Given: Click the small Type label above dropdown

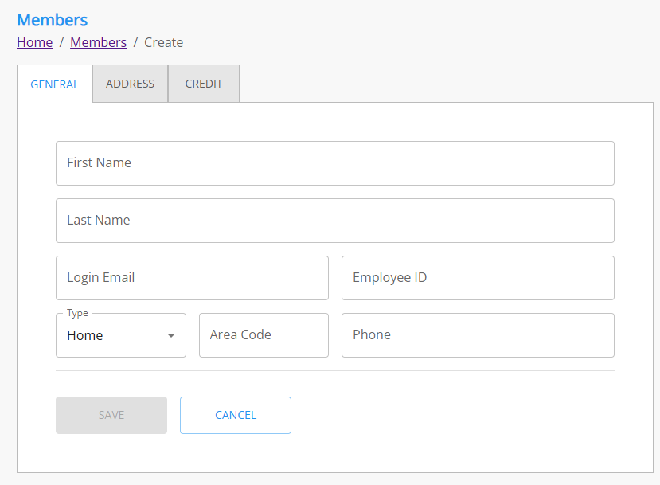Looking at the screenshot, I should pyautogui.click(x=77, y=313).
